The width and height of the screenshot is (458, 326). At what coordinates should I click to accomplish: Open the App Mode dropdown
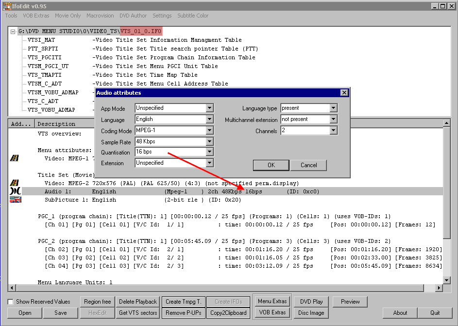tap(209, 108)
